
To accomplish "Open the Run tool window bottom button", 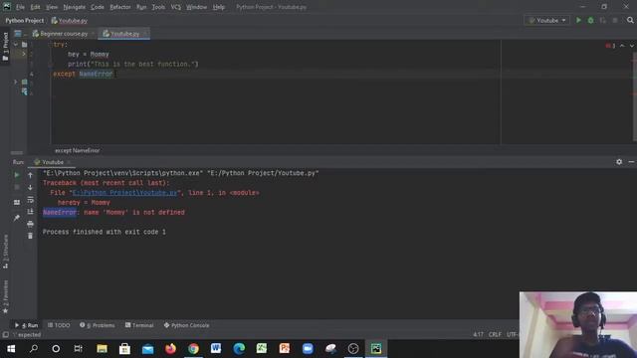I will coord(26,325).
